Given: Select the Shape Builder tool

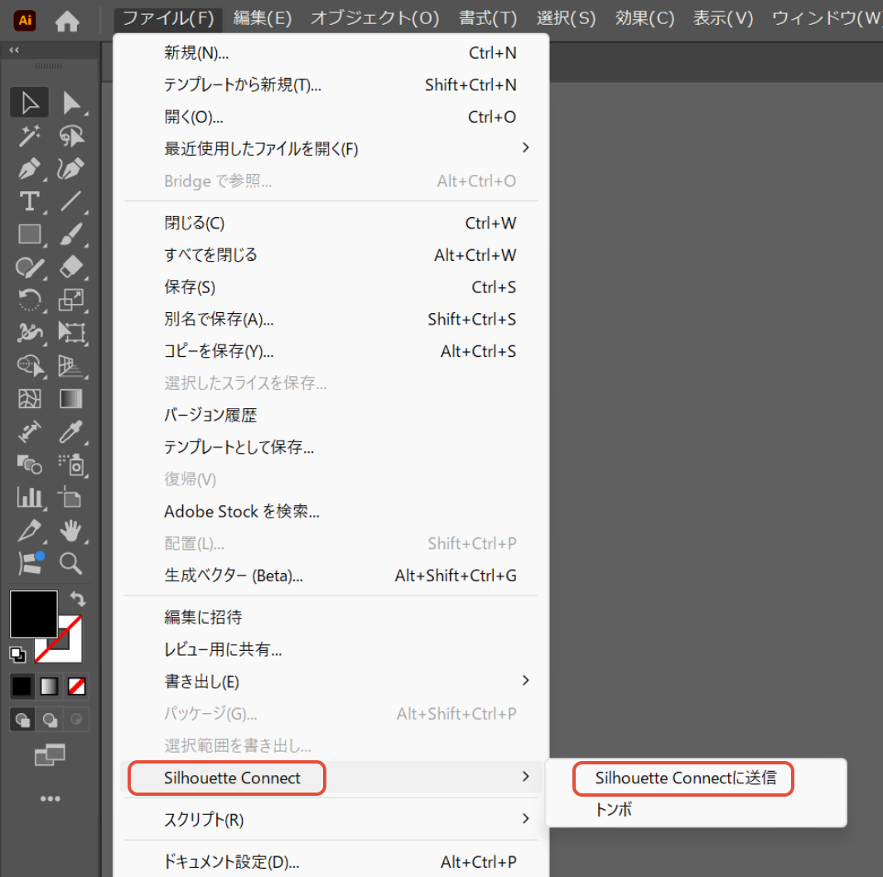Looking at the screenshot, I should [x=29, y=365].
